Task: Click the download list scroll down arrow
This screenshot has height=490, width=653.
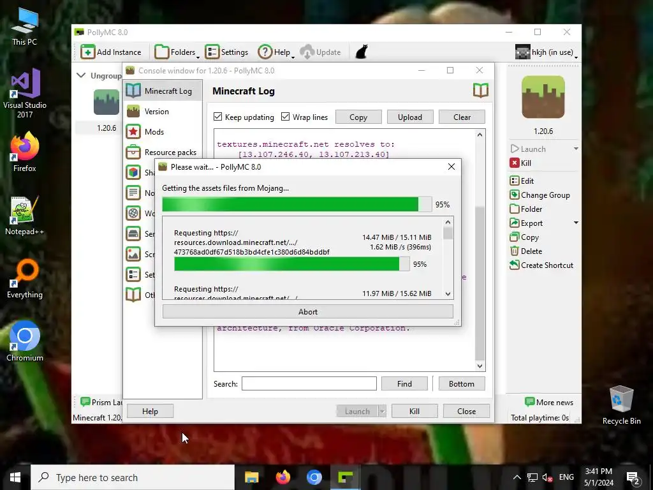Action: click(448, 293)
